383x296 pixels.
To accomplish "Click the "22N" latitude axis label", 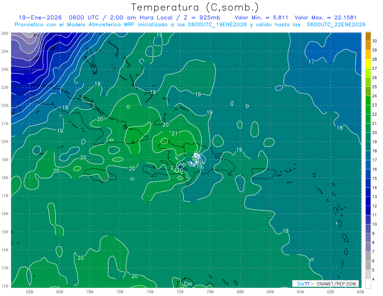I will tap(5, 105).
